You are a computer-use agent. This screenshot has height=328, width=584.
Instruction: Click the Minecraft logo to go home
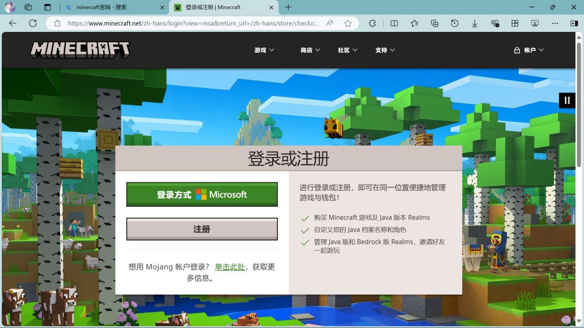coord(80,50)
